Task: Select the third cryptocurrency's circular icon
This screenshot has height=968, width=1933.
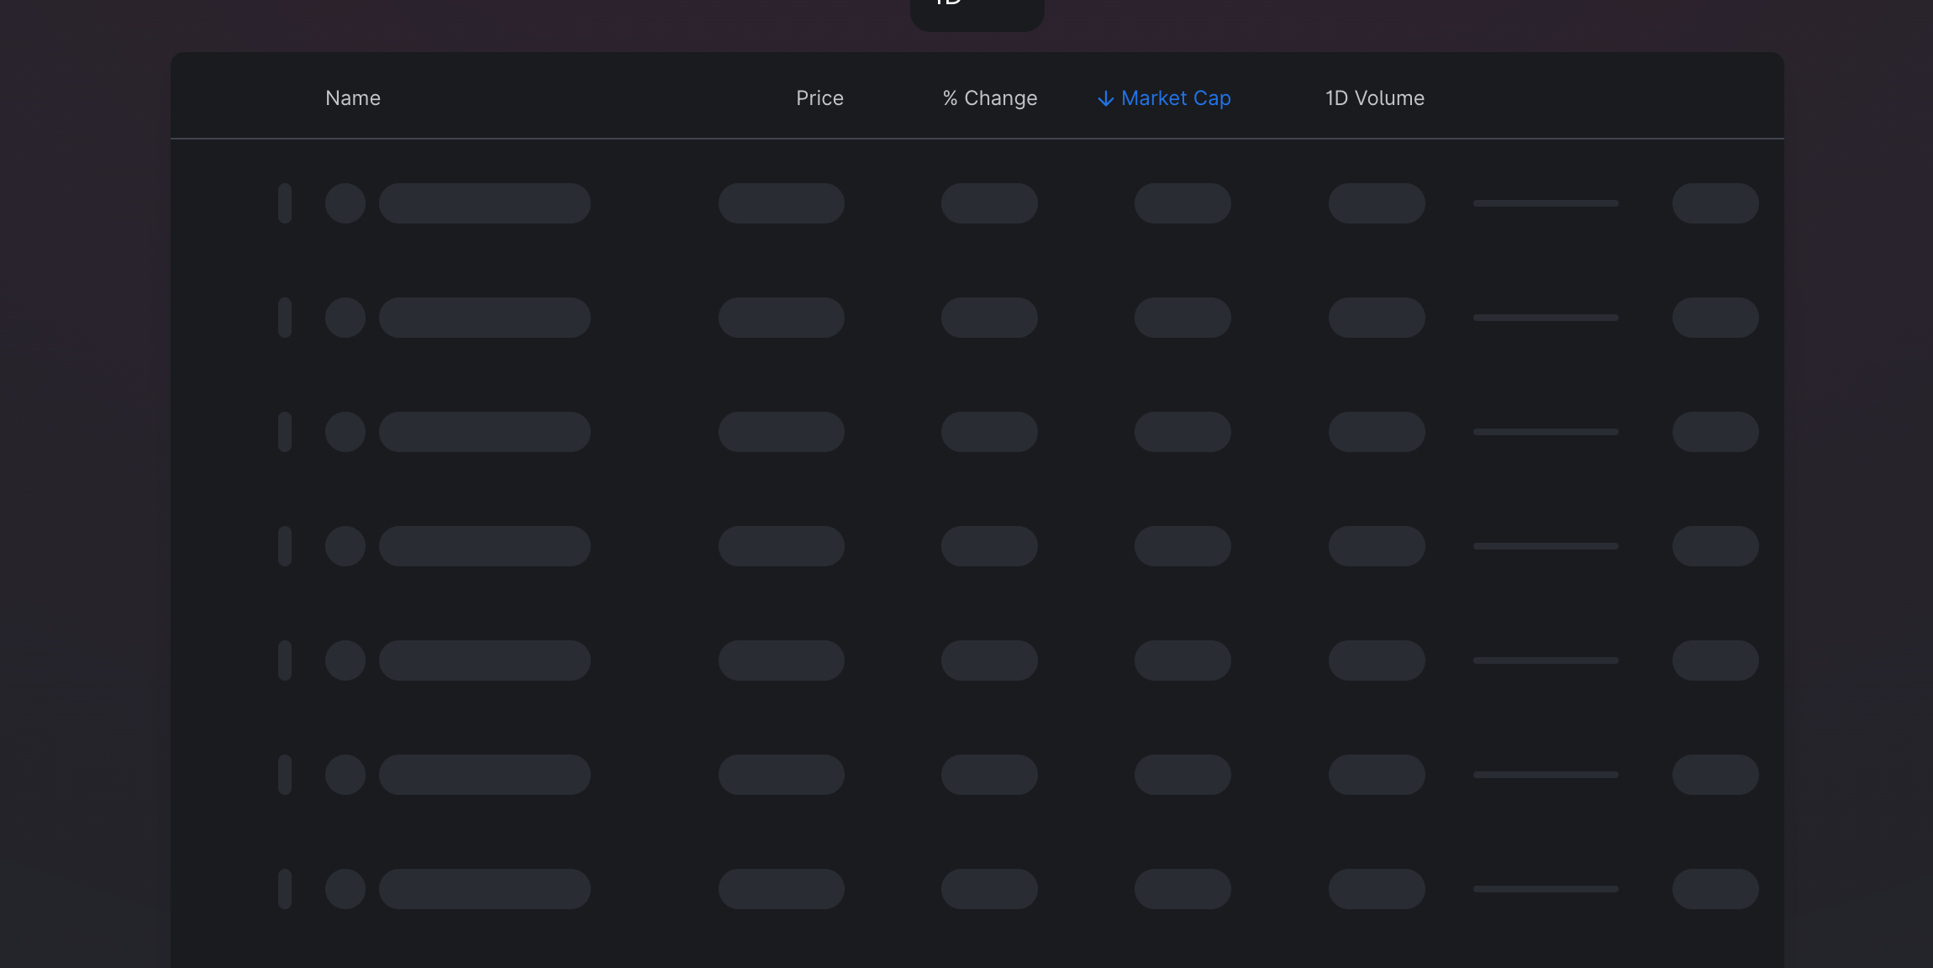Action: pos(345,431)
